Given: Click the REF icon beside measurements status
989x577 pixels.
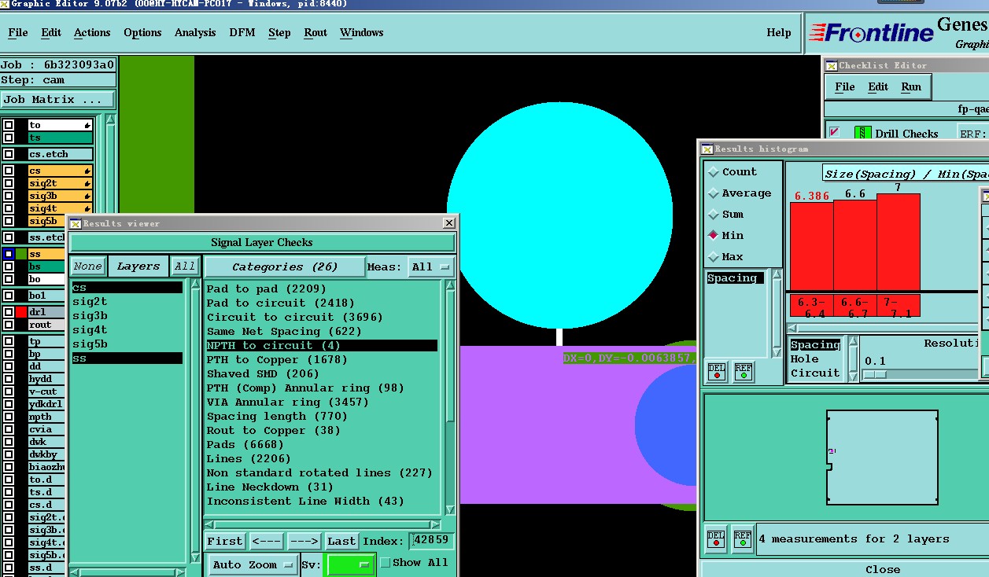Looking at the screenshot, I should coord(742,538).
